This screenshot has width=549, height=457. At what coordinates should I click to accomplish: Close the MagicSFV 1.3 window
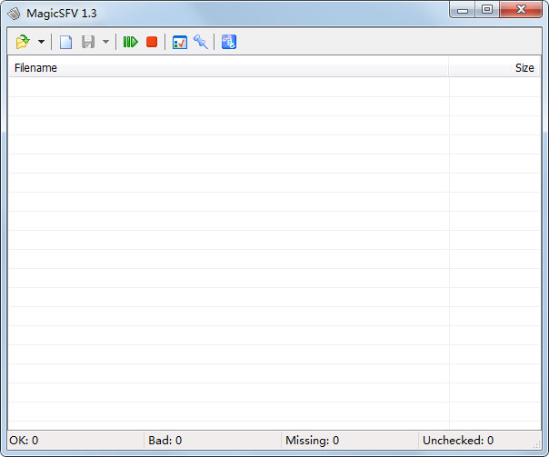(521, 10)
